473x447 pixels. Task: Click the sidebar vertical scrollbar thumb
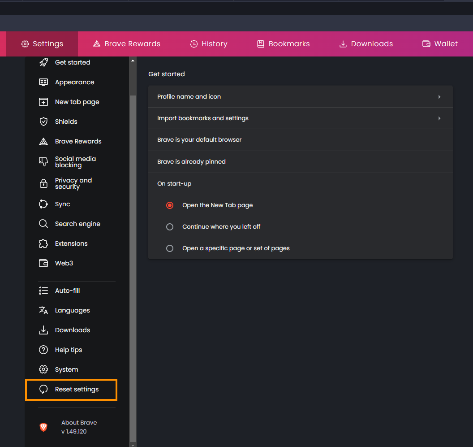133,269
